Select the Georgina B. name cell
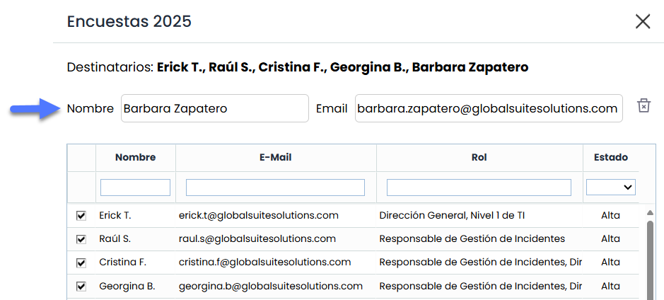The height and width of the screenshot is (300, 664). click(127, 287)
